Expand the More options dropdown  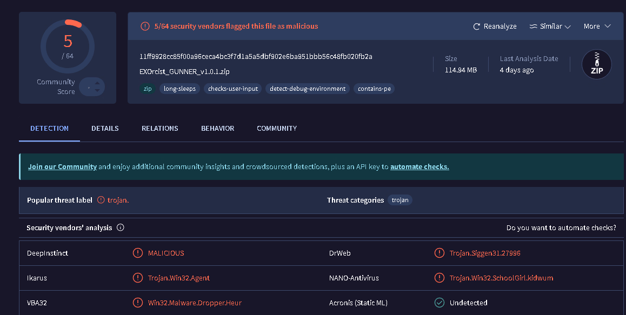tap(597, 26)
